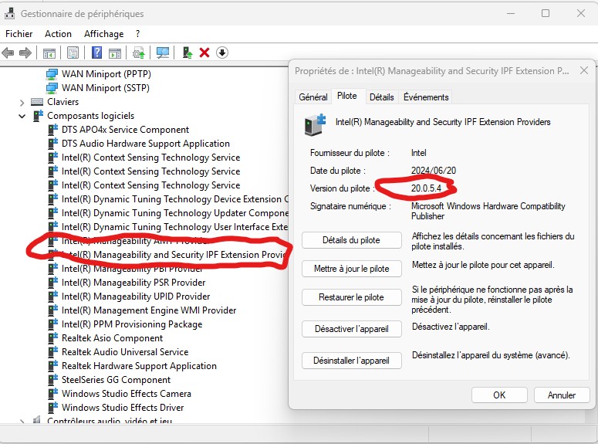Click the add legacy hardware toolbar icon
Image resolution: width=598 pixels, height=444 pixels.
(187, 53)
